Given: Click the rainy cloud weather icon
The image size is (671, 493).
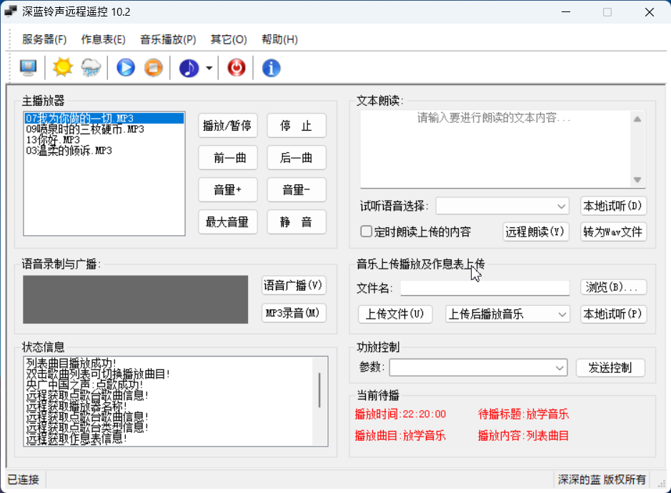Looking at the screenshot, I should point(91,66).
